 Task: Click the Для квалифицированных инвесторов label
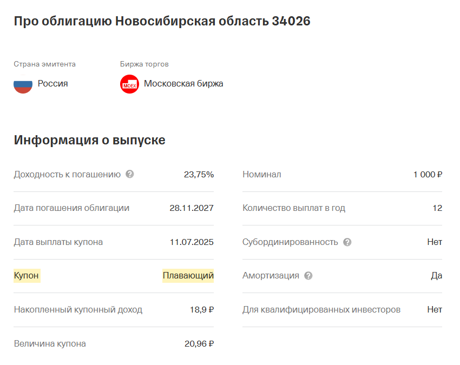click(x=321, y=310)
